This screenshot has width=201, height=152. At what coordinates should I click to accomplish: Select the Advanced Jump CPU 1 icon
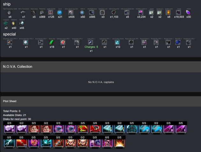[x=10, y=43]
